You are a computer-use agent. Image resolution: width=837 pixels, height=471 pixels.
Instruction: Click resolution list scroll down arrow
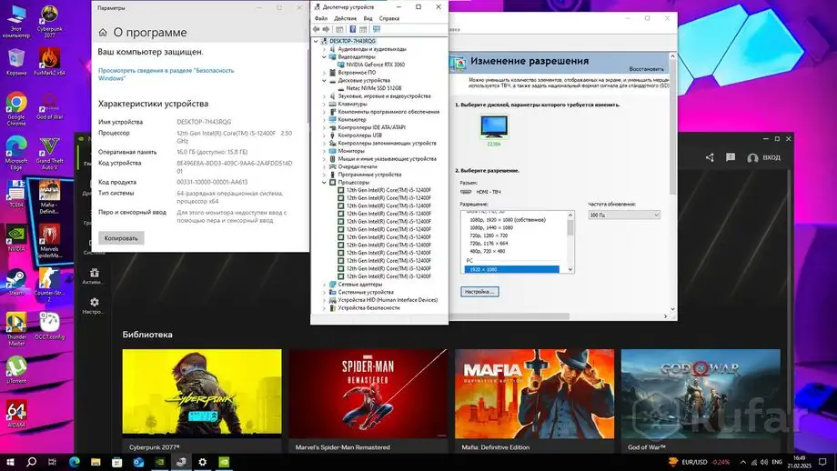pyautogui.click(x=570, y=269)
